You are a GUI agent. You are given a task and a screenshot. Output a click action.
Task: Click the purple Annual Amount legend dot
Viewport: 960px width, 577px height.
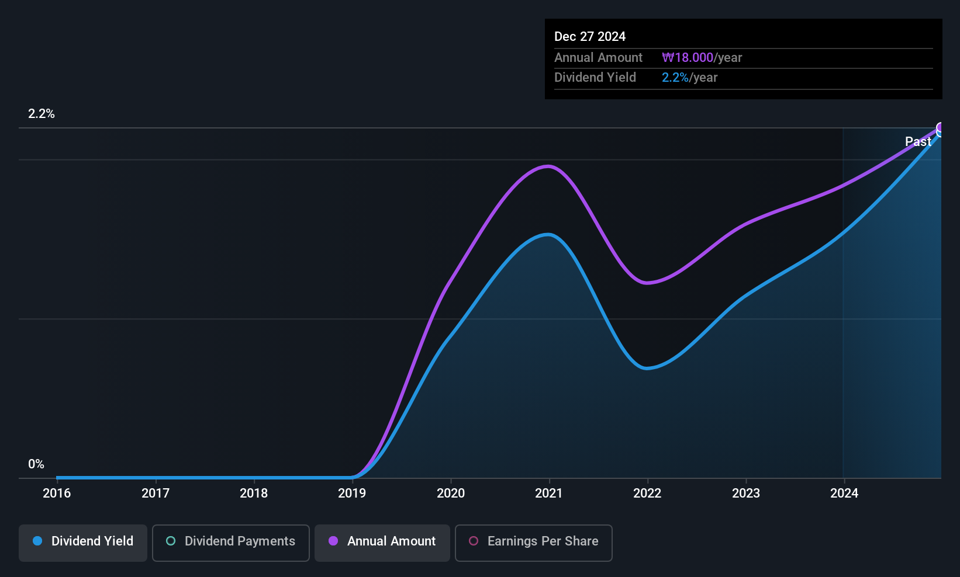point(333,541)
